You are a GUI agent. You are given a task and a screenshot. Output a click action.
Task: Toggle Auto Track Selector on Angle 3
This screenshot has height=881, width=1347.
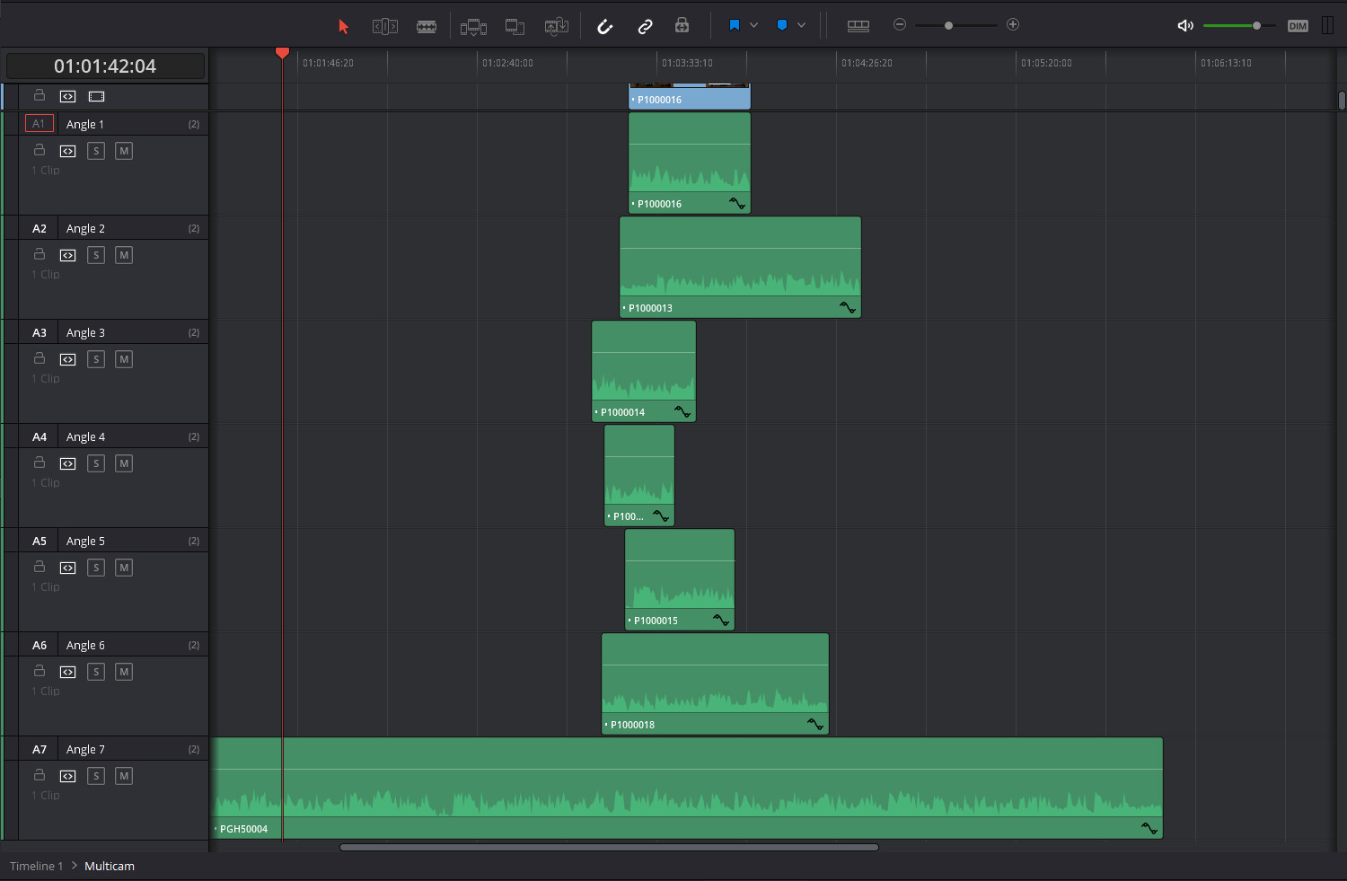click(67, 359)
